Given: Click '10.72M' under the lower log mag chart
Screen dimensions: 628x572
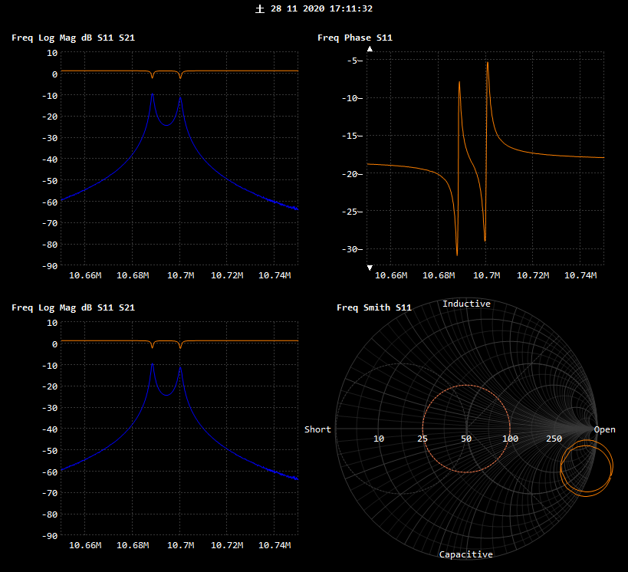Looking at the screenshot, I should 227,546.
